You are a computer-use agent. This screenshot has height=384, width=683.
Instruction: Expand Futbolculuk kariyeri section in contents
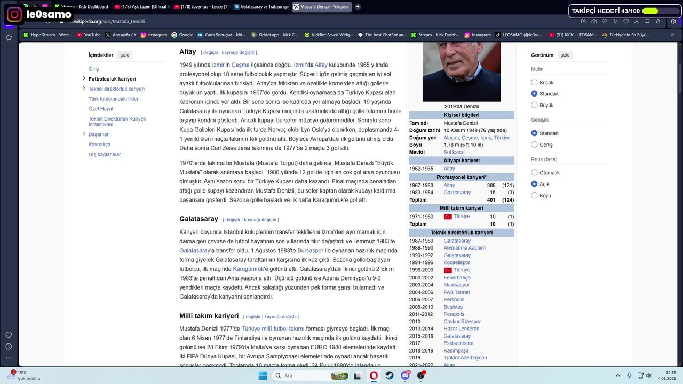click(x=84, y=78)
